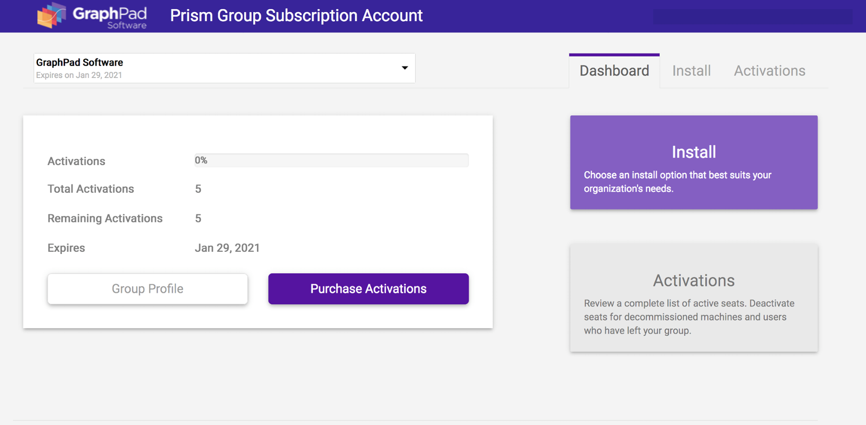Select the Jan 29, 2021 expiry value
The height and width of the screenshot is (425, 866).
tap(227, 248)
